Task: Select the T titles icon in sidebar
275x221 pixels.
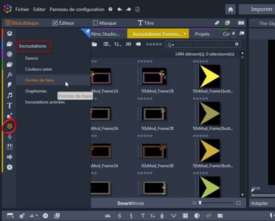Action: click(x=10, y=106)
